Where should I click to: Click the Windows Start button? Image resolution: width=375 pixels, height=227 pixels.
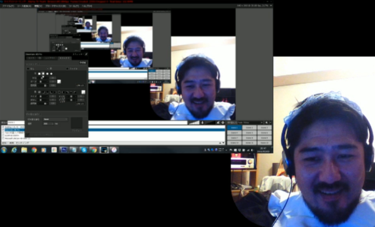point(4,150)
